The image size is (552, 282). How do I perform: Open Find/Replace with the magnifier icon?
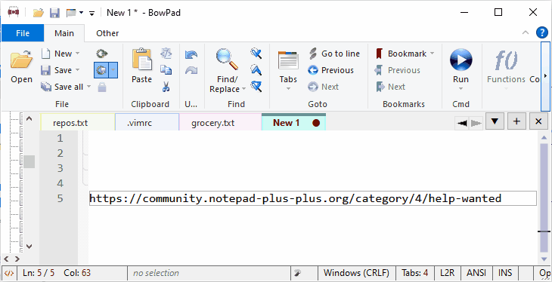pos(227,60)
